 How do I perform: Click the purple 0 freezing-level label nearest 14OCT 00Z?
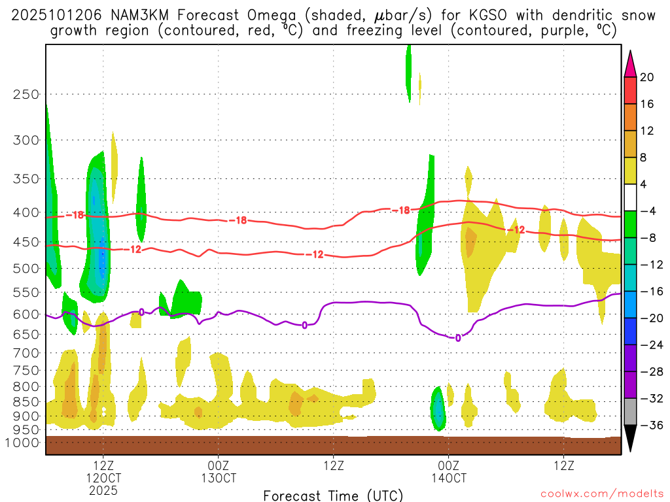pyautogui.click(x=457, y=338)
